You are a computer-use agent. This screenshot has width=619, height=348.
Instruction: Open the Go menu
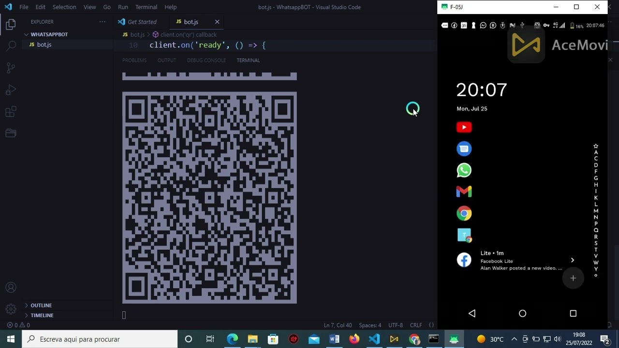[107, 7]
